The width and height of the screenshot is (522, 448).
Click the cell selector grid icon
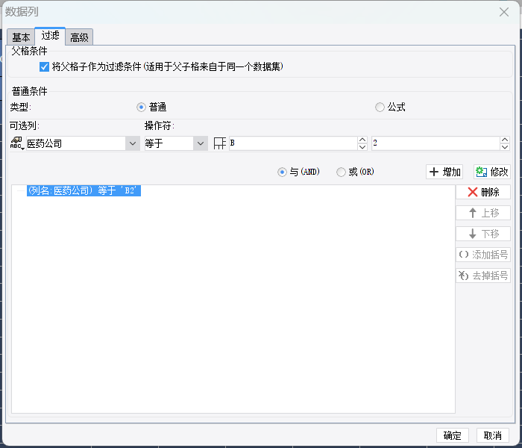pos(220,143)
